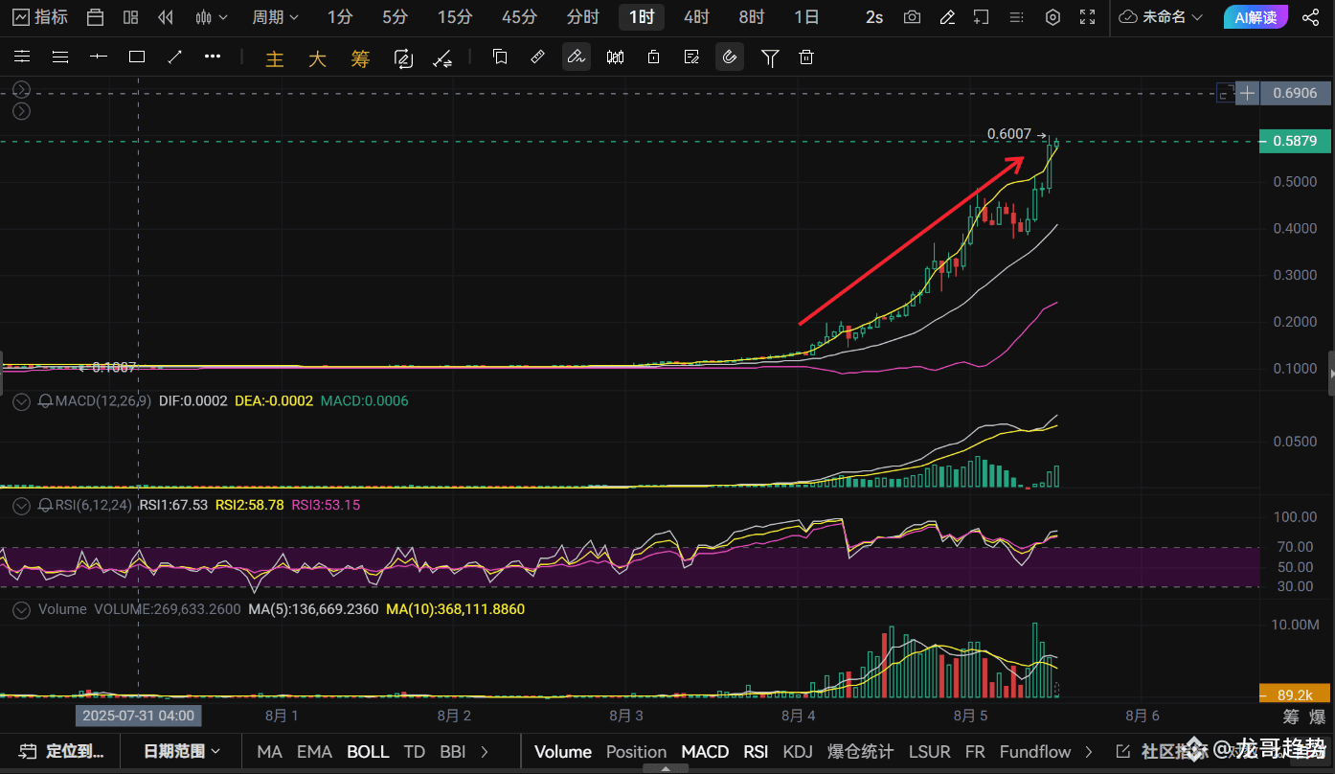The image size is (1335, 774).
Task: Collapse the MACD indicator pane
Action: click(x=22, y=401)
